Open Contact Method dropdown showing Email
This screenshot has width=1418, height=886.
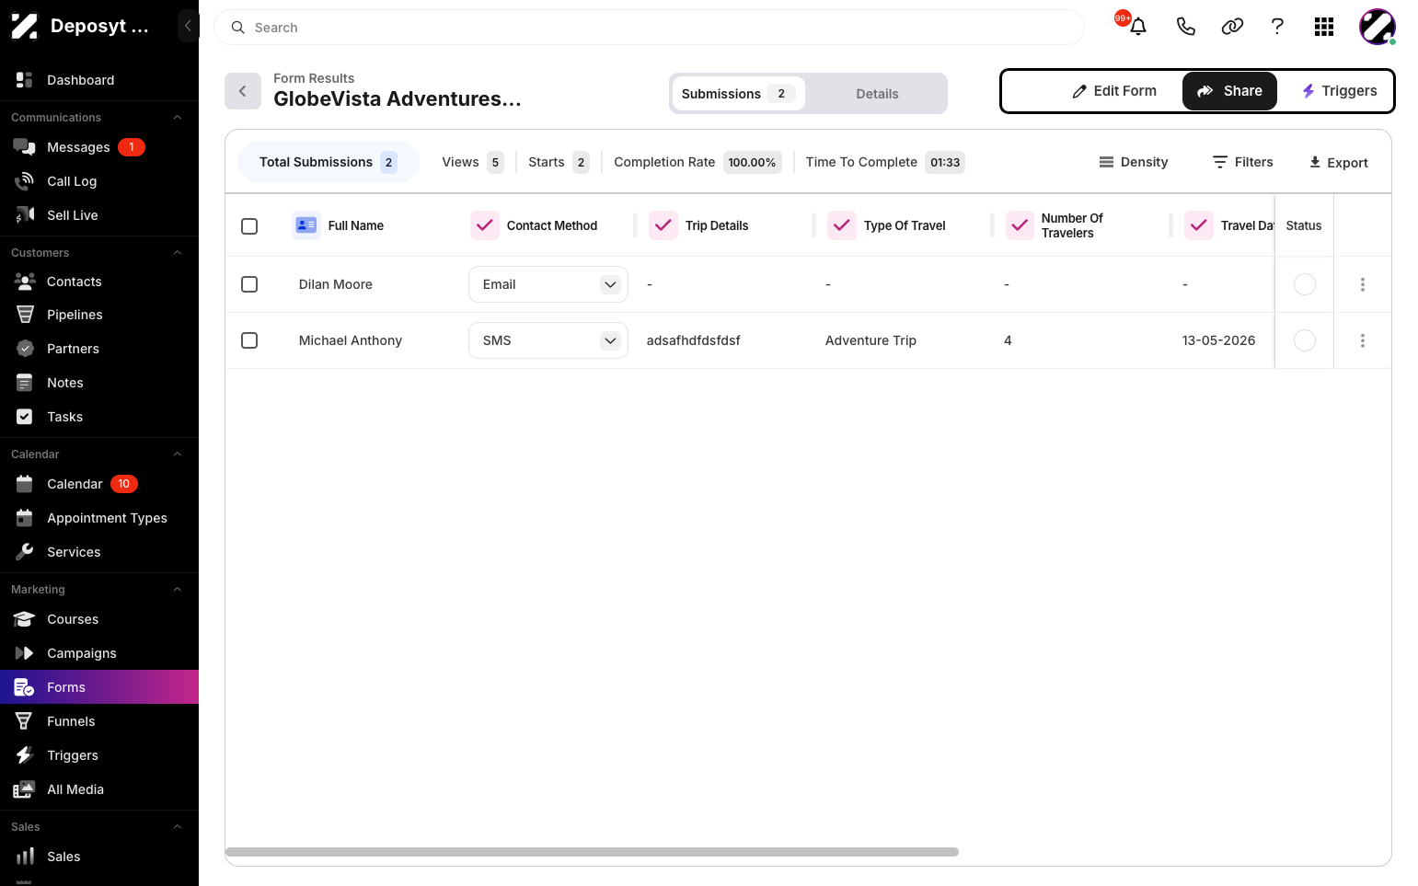coord(548,284)
